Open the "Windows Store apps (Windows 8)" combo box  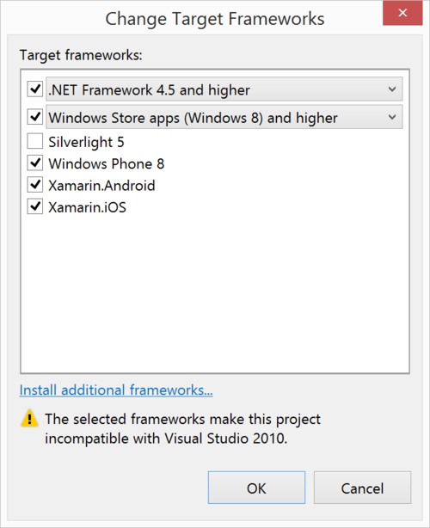[224, 117]
